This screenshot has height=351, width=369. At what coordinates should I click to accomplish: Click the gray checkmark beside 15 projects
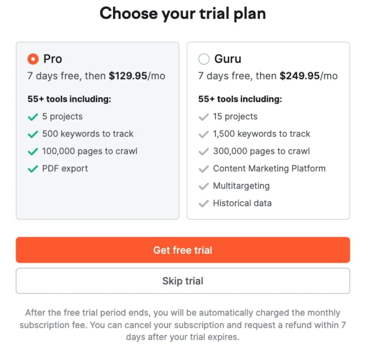(x=204, y=116)
